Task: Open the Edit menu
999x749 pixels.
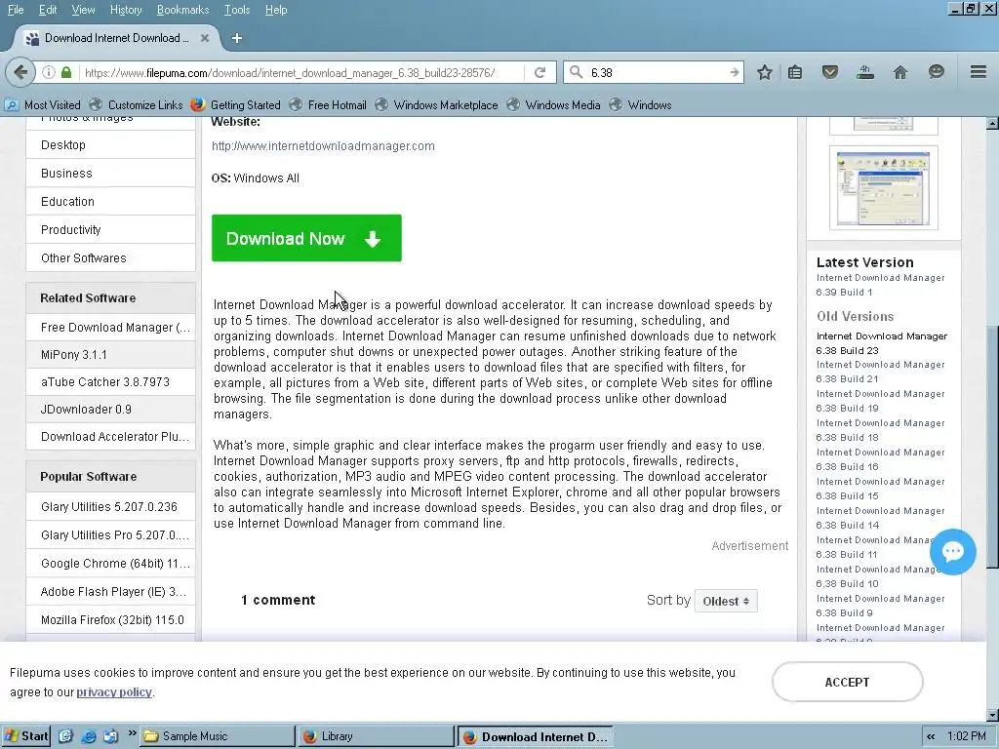Action: click(x=48, y=10)
